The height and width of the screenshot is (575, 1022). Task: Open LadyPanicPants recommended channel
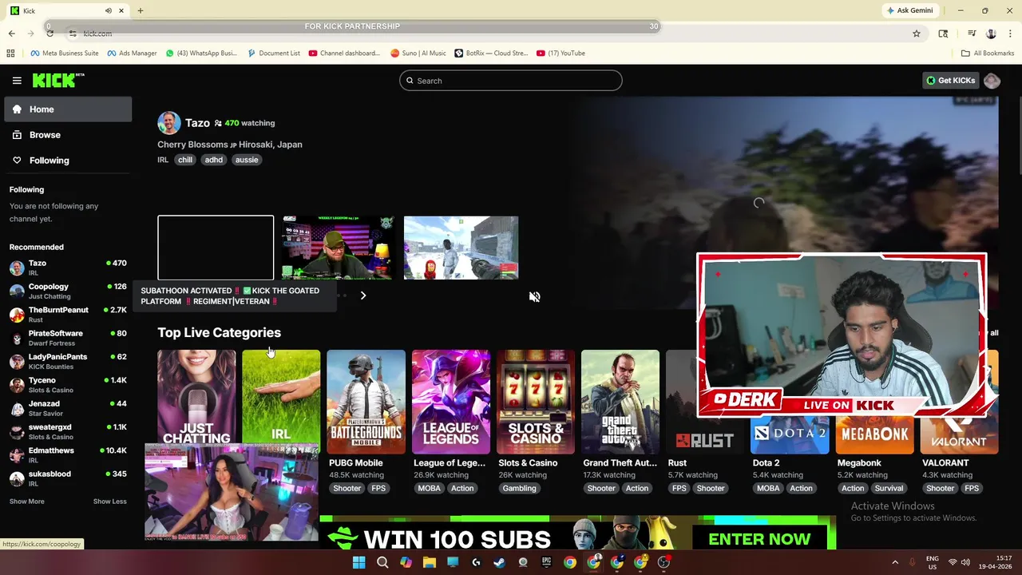coord(68,361)
